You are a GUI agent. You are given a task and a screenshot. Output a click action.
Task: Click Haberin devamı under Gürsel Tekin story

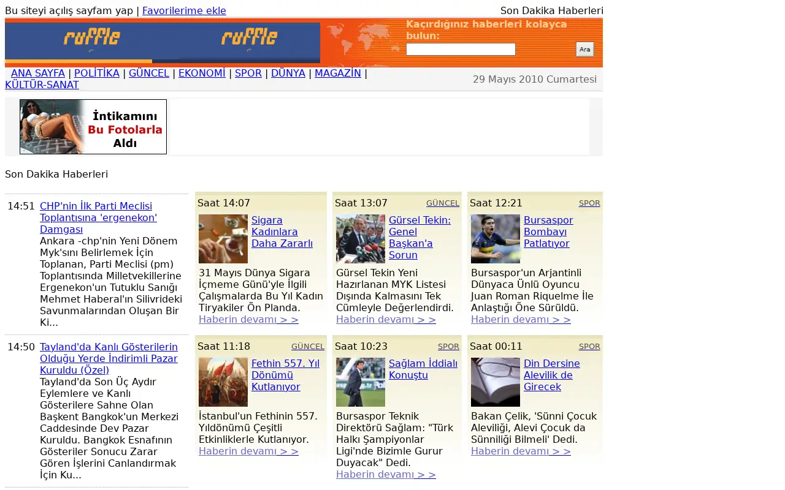point(386,319)
